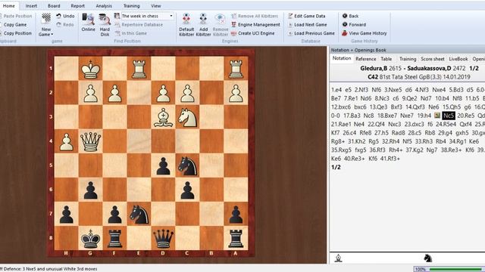485x272 pixels.
Task: Open the Online database search icon
Action: point(88,19)
